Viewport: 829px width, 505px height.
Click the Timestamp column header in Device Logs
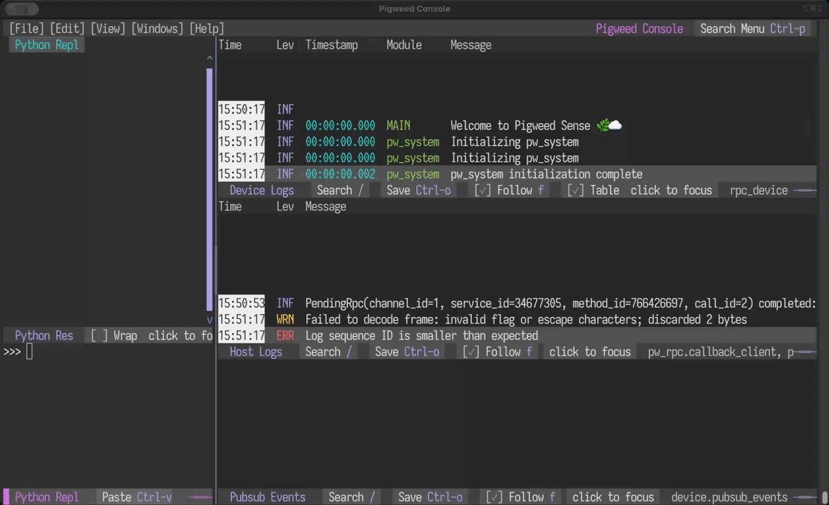click(332, 45)
